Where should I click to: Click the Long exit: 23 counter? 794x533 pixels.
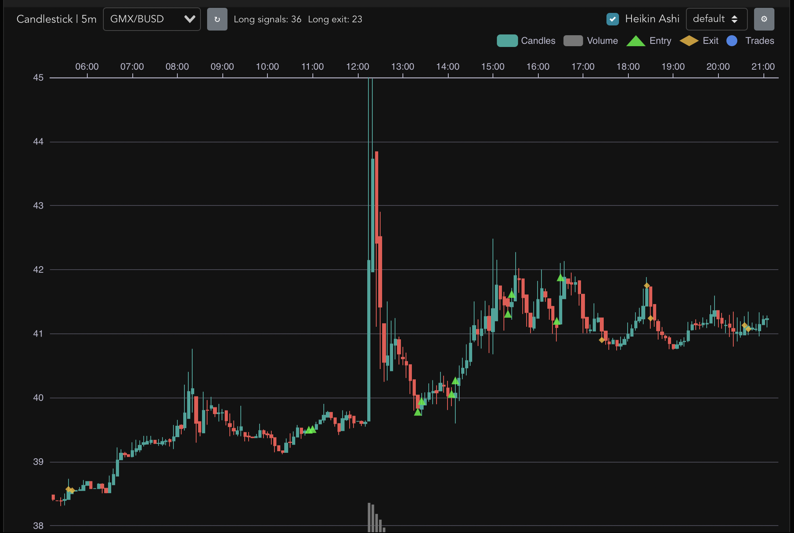pos(335,19)
